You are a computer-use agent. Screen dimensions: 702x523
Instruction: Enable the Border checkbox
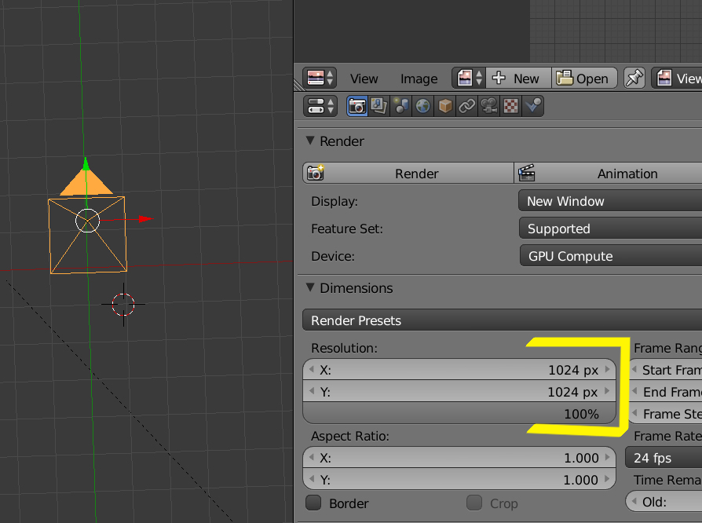coord(313,503)
